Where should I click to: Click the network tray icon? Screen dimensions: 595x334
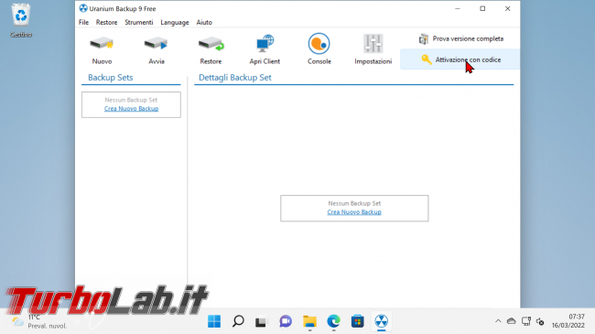tap(526, 321)
